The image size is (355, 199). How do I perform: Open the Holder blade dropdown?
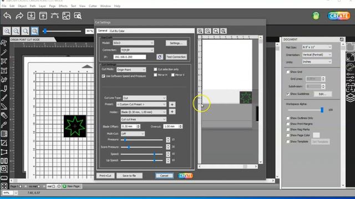pyautogui.click(x=143, y=112)
